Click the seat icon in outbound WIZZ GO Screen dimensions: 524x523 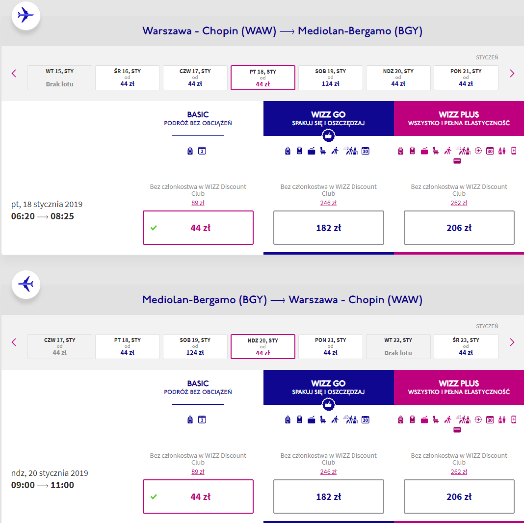click(323, 151)
